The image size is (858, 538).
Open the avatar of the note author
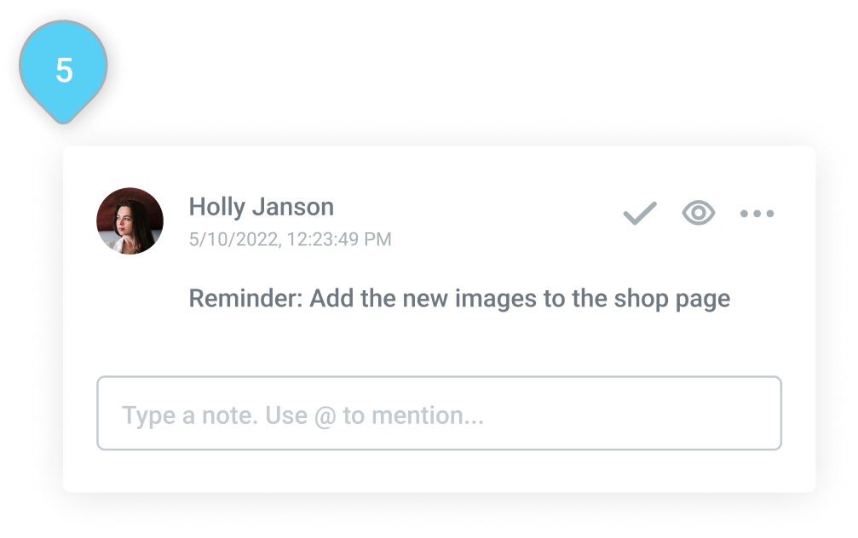point(130,221)
